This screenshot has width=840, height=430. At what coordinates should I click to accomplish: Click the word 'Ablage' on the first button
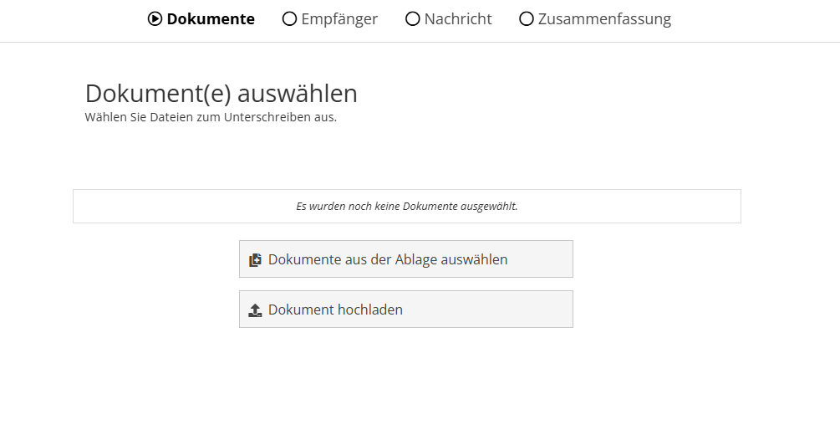click(418, 259)
